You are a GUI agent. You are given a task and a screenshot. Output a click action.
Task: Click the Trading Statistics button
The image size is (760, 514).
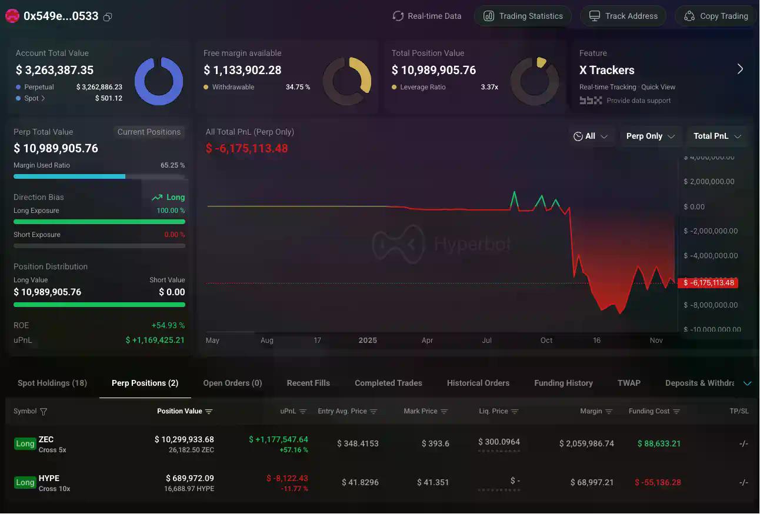click(522, 16)
